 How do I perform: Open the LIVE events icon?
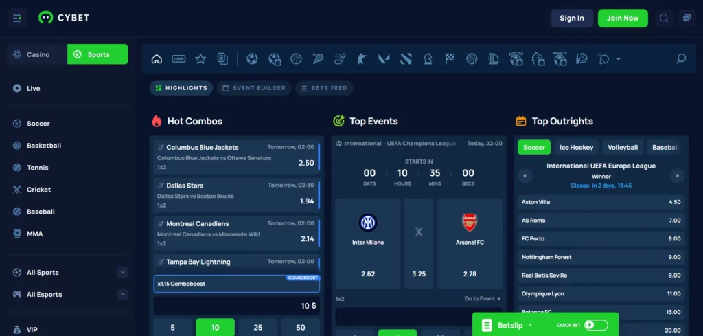[x=178, y=59]
